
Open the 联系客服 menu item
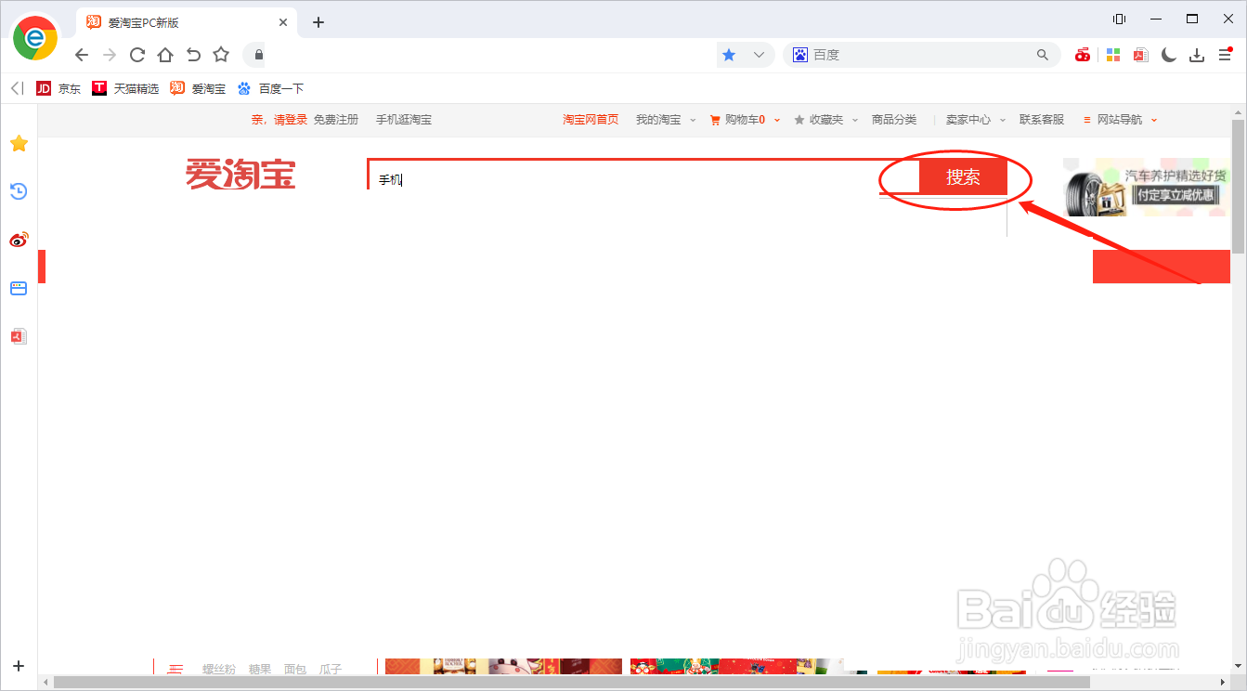tap(1042, 120)
